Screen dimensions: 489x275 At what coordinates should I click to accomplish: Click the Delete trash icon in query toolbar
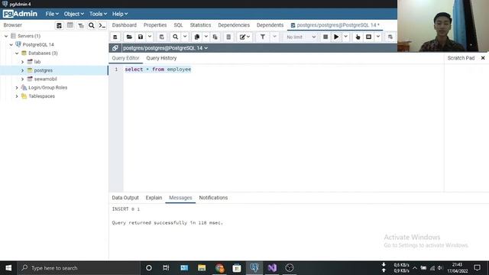tap(228, 37)
